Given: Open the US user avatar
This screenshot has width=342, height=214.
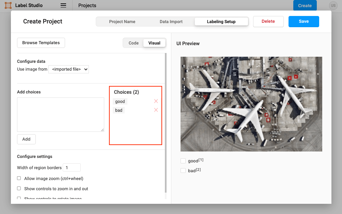Looking at the screenshot, I should [x=333, y=6].
